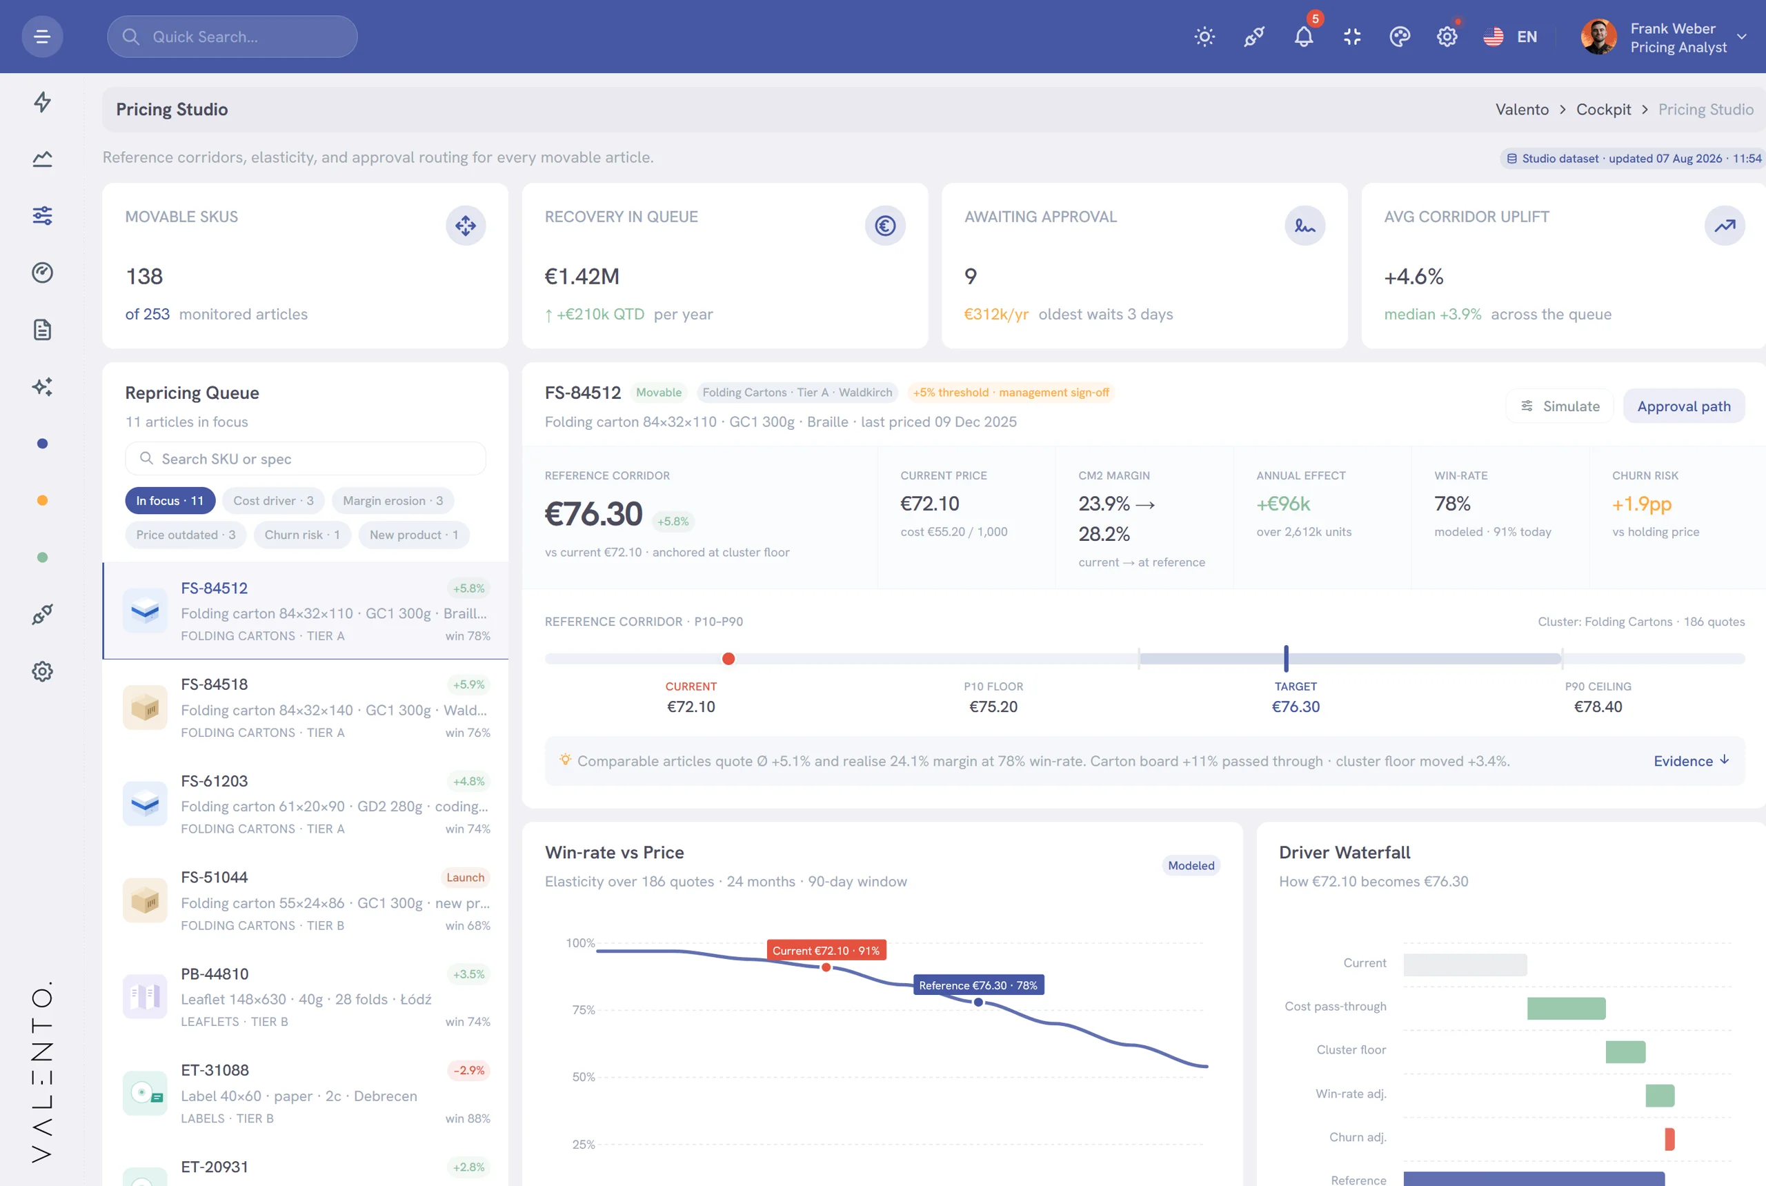
Task: Select the Margin erosion · 3 filter
Action: tap(393, 501)
